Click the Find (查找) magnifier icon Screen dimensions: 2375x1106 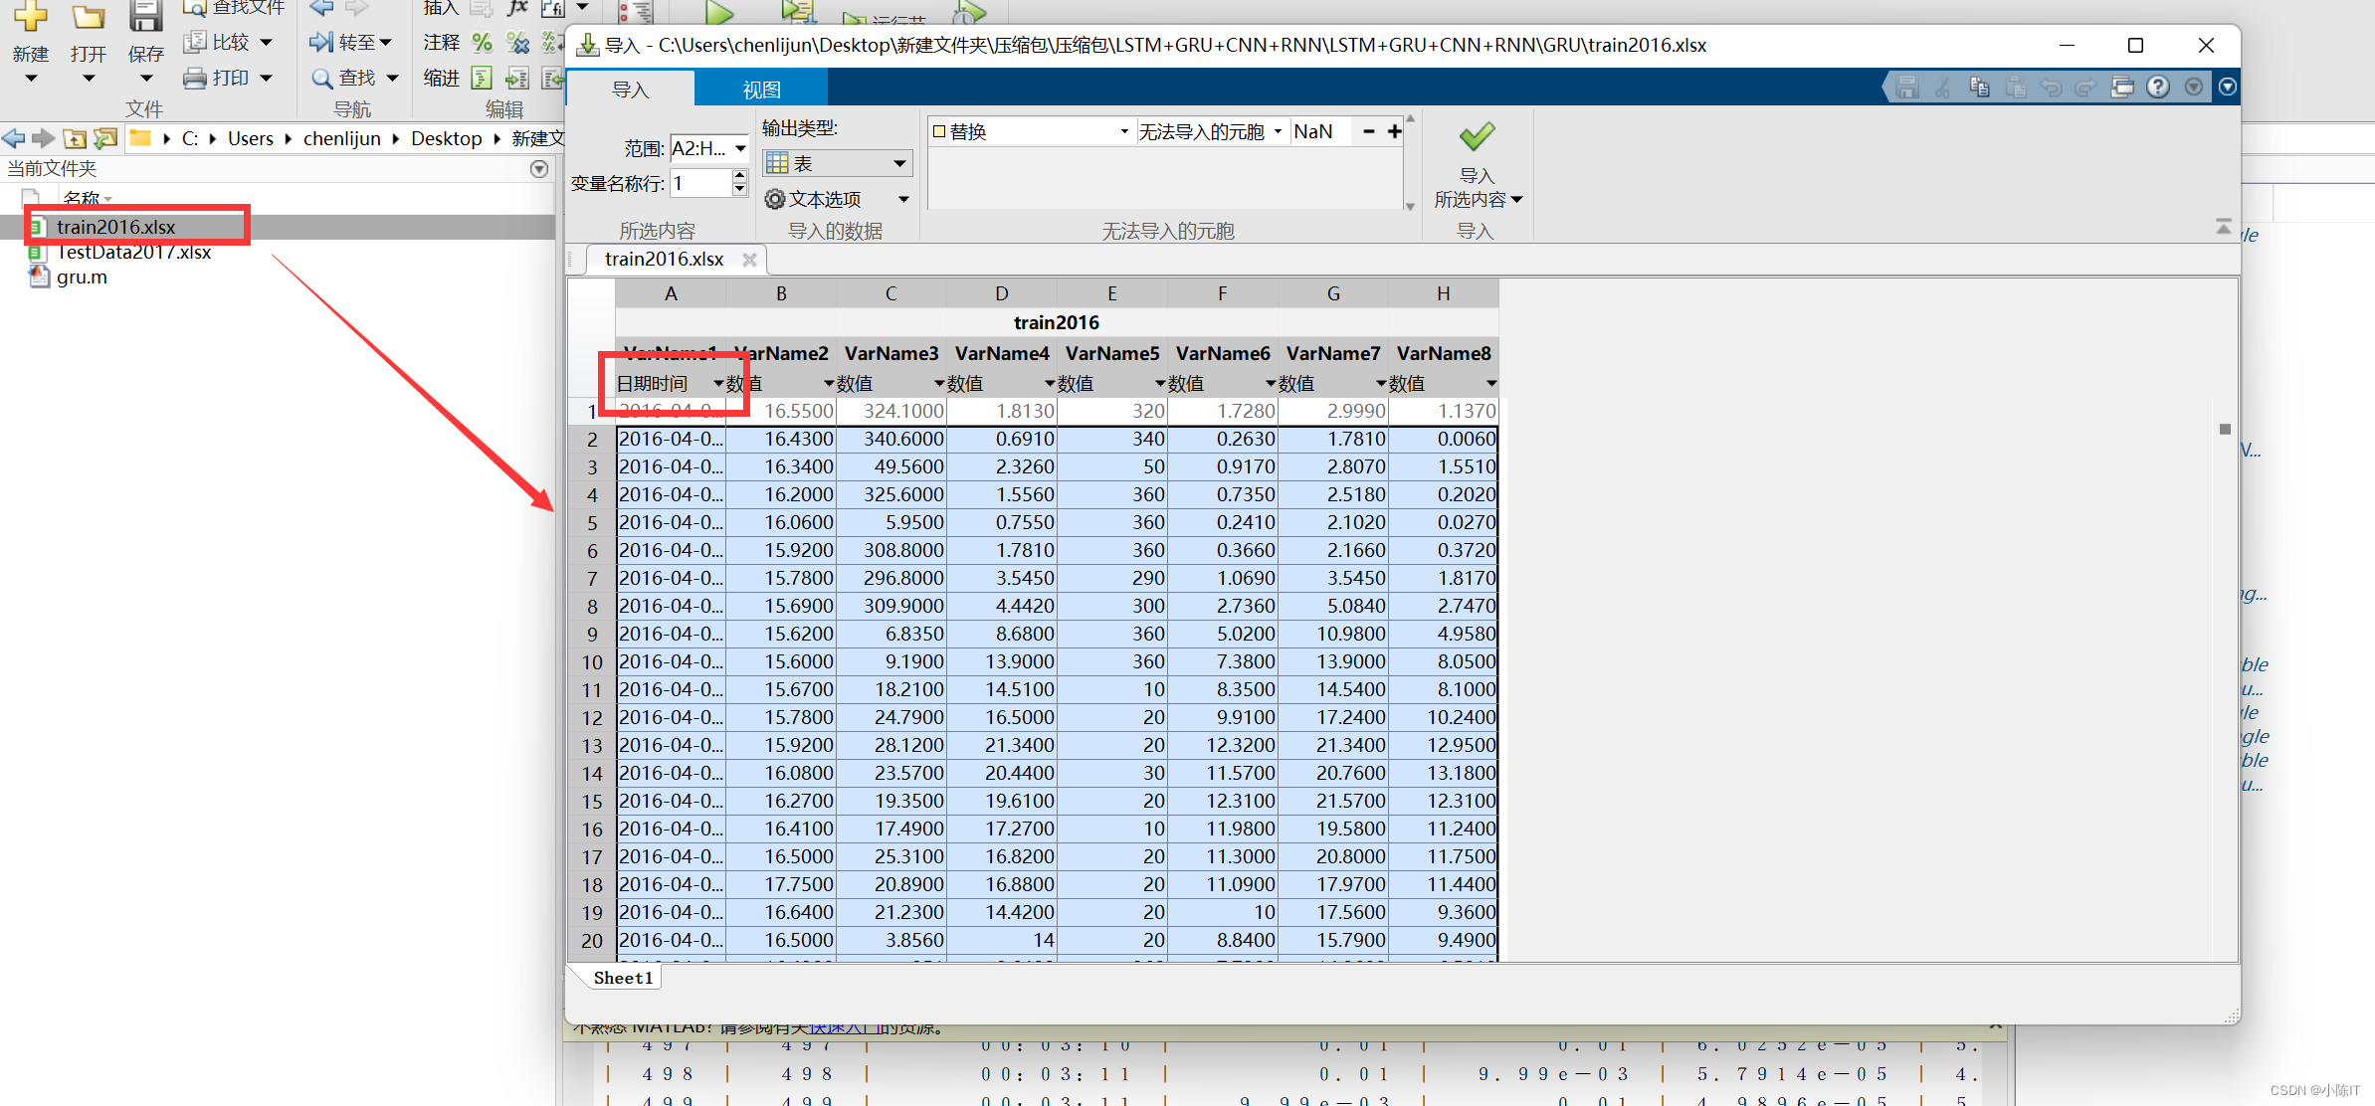click(321, 78)
